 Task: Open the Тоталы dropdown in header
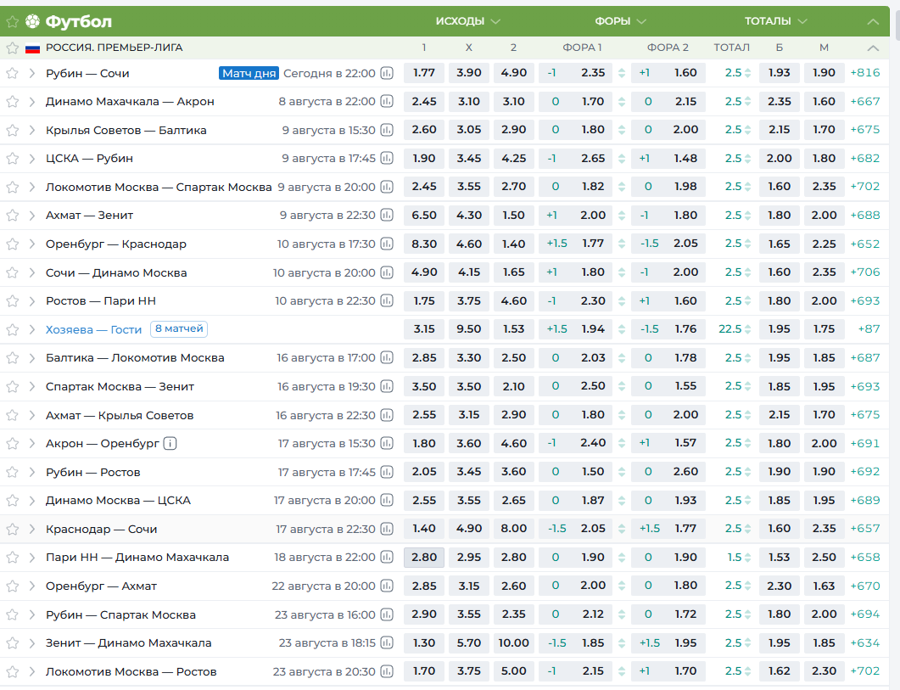point(775,21)
